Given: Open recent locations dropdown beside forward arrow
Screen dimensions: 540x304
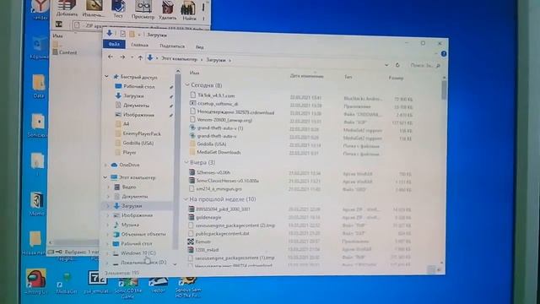Looking at the screenshot, I should point(132,57).
